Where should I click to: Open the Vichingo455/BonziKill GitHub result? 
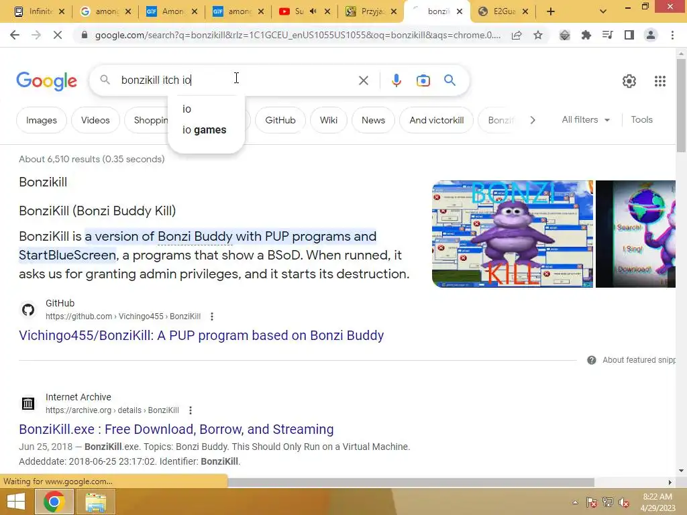(201, 335)
